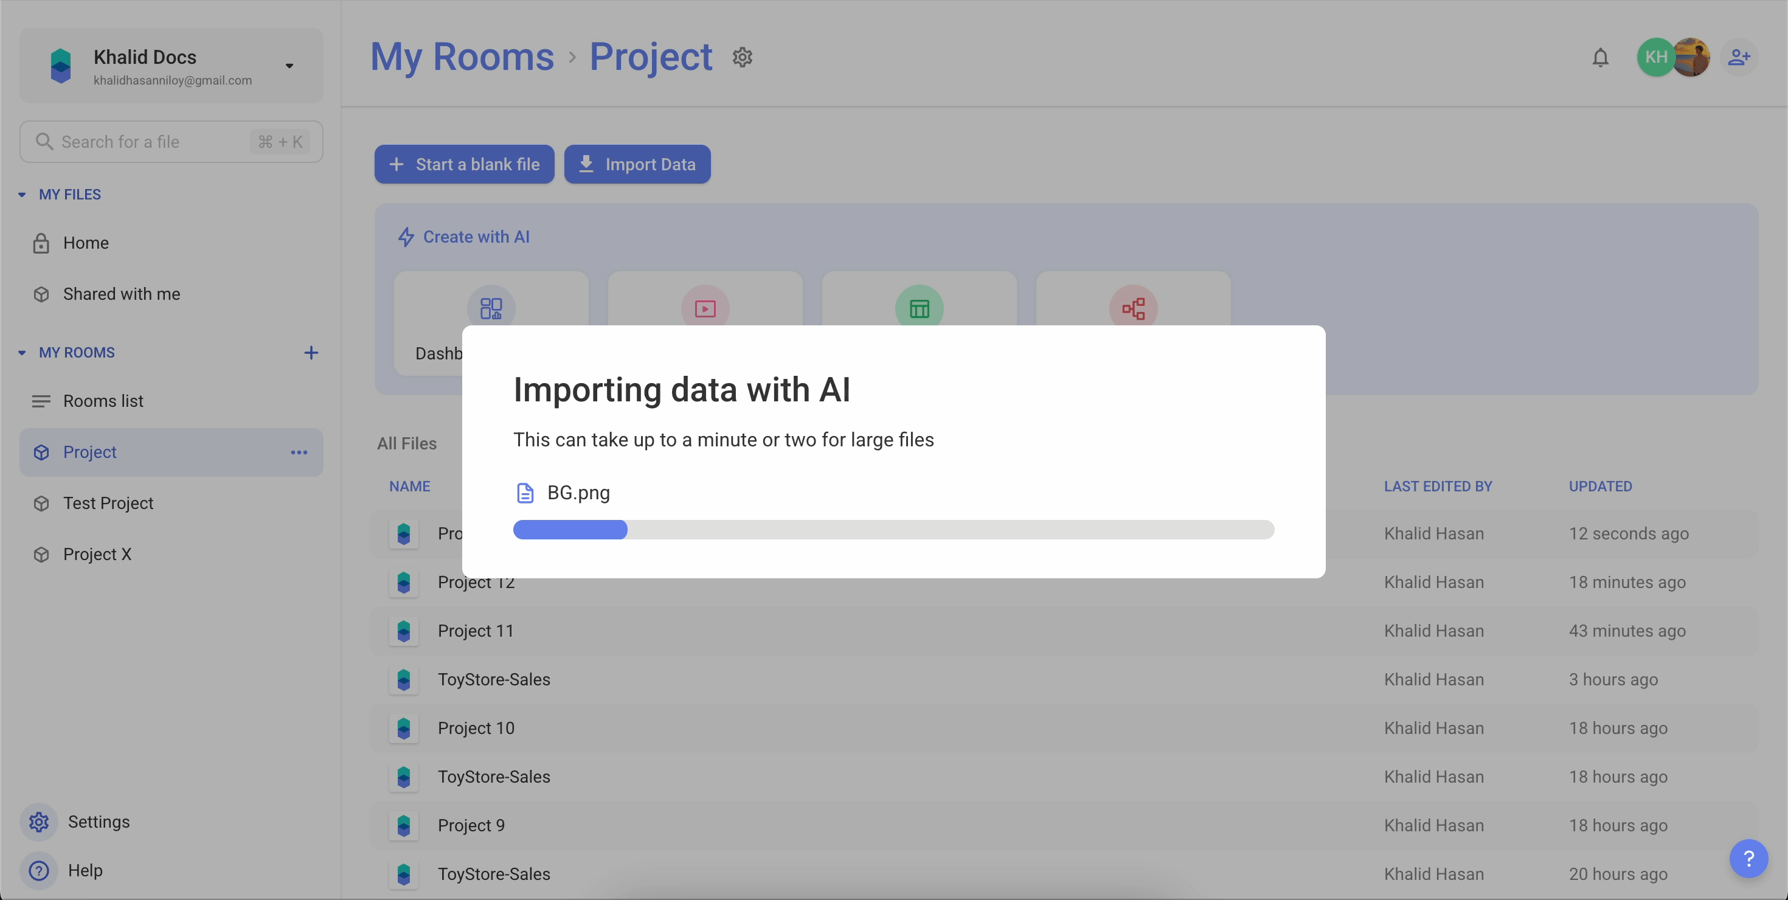Click the invite user icon
The image size is (1788, 900).
tap(1739, 57)
